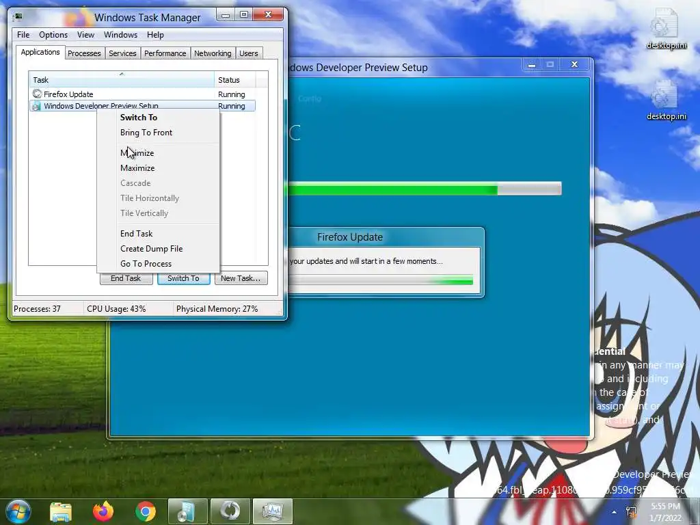The width and height of the screenshot is (700, 525).
Task: Close the Developer Preview Setup window
Action: pyautogui.click(x=574, y=65)
